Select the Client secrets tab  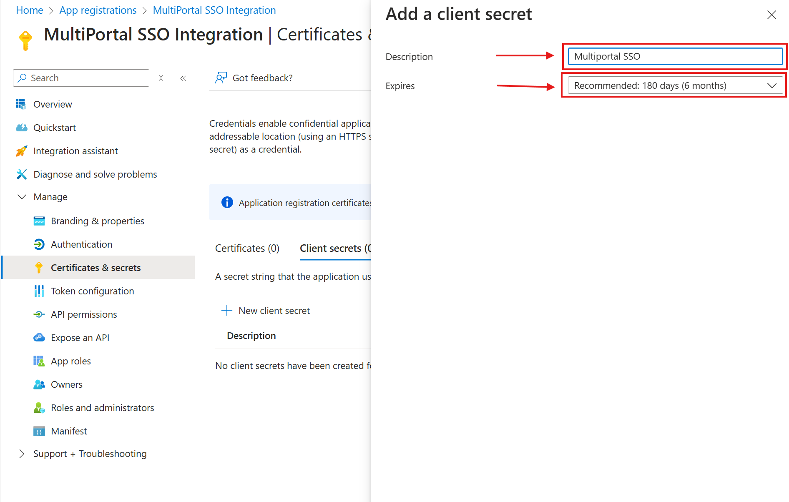(335, 248)
